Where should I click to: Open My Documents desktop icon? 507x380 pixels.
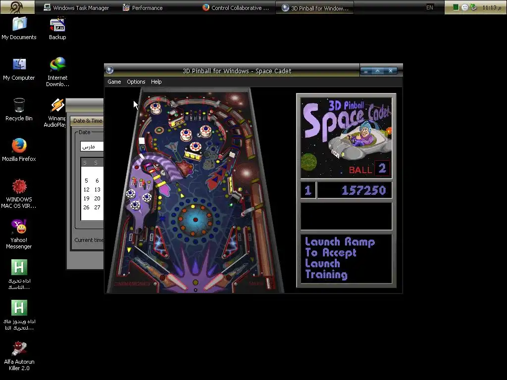19,28
